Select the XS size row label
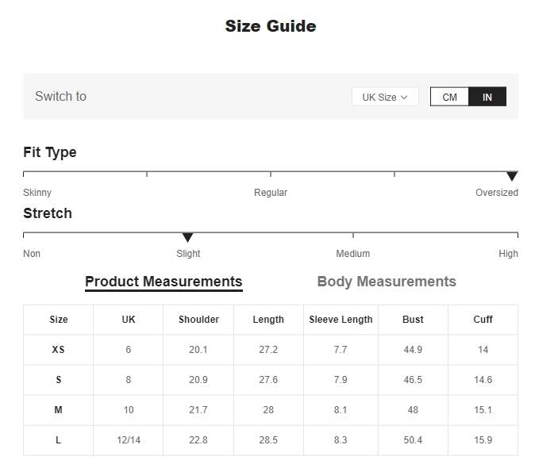535x464 pixels. 59,350
